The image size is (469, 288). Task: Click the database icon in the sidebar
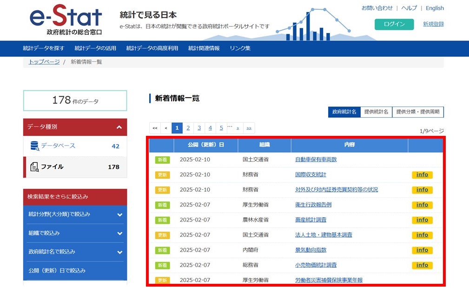pos(34,146)
